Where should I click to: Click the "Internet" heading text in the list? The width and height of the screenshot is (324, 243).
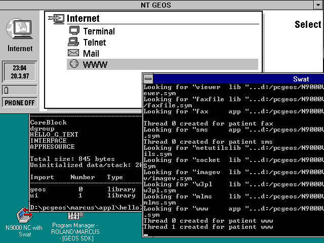pos(83,18)
